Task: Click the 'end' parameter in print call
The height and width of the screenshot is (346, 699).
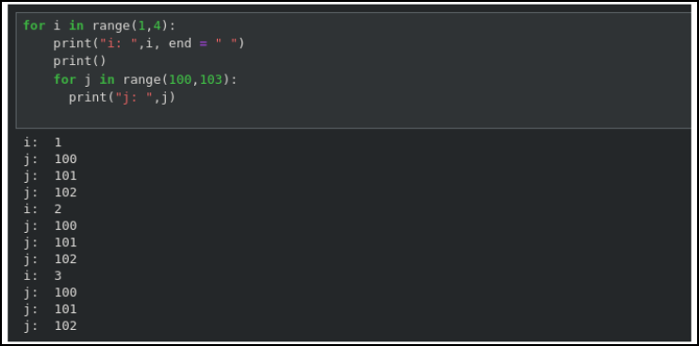Action: 180,43
